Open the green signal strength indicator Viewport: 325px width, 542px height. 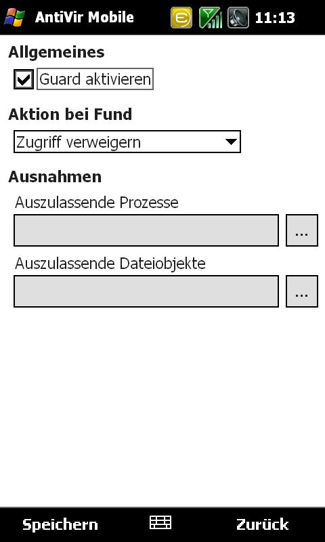(211, 18)
